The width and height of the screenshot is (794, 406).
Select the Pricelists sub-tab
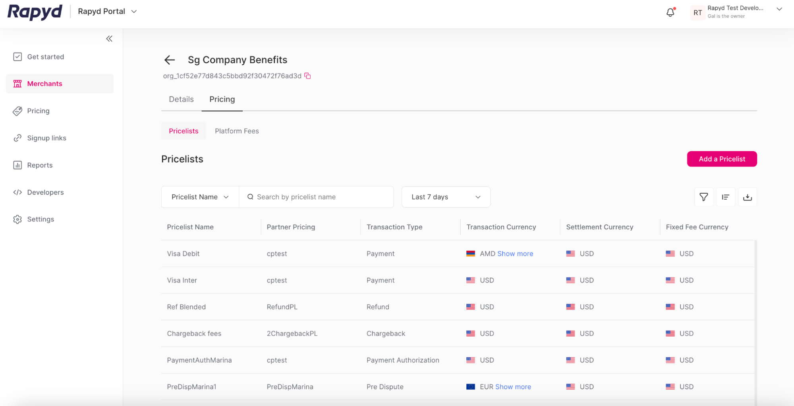184,131
